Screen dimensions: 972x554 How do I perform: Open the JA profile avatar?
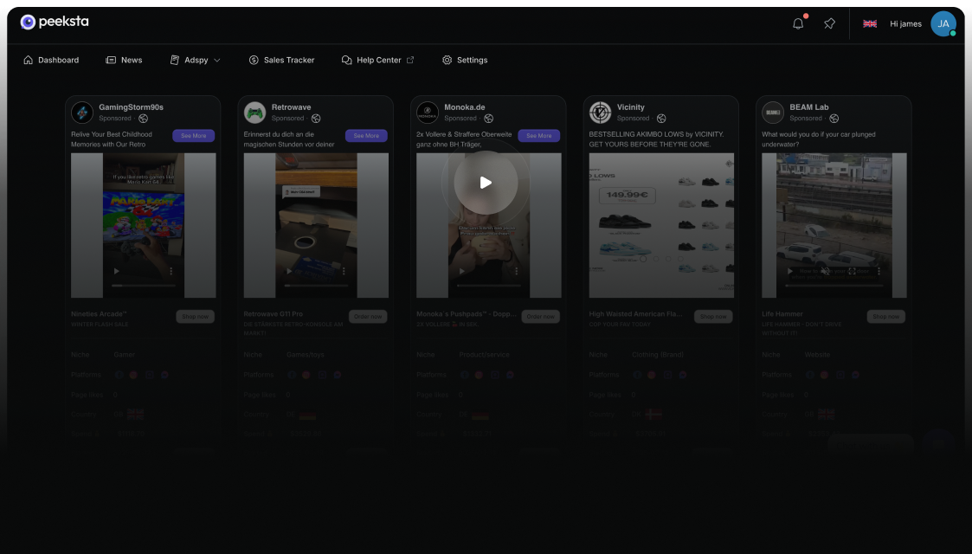pyautogui.click(x=943, y=23)
